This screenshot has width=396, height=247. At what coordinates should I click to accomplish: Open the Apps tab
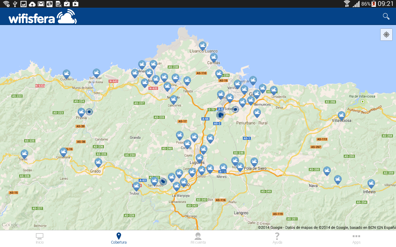(356, 238)
